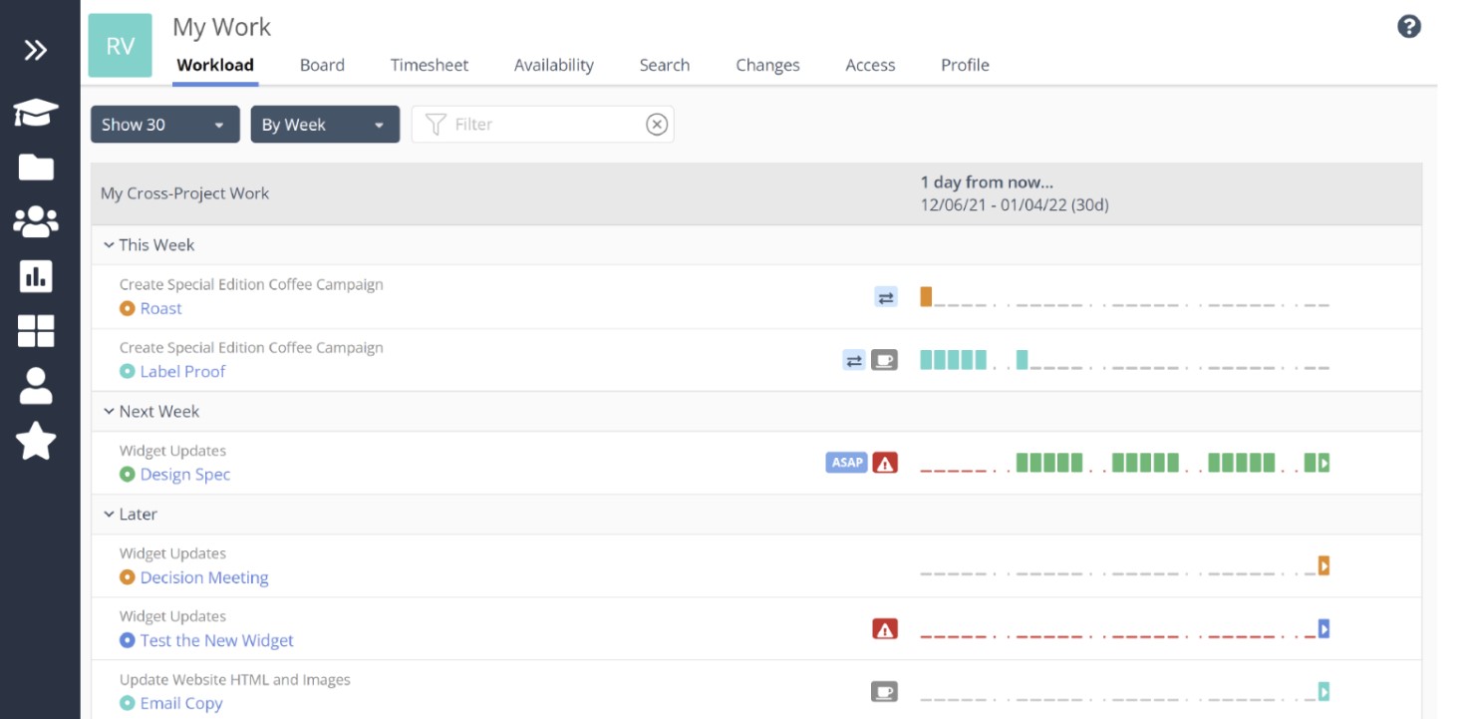Switch to the Timesheet tab
Image resolution: width=1465 pixels, height=719 pixels.
click(x=429, y=65)
